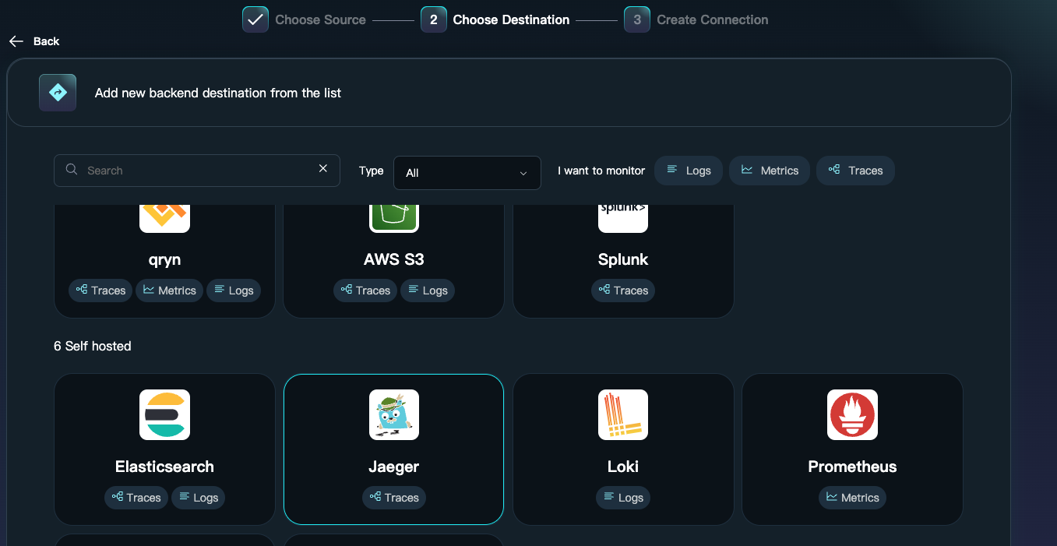Go to the Choose Source step
The width and height of the screenshot is (1057, 546).
(x=320, y=20)
